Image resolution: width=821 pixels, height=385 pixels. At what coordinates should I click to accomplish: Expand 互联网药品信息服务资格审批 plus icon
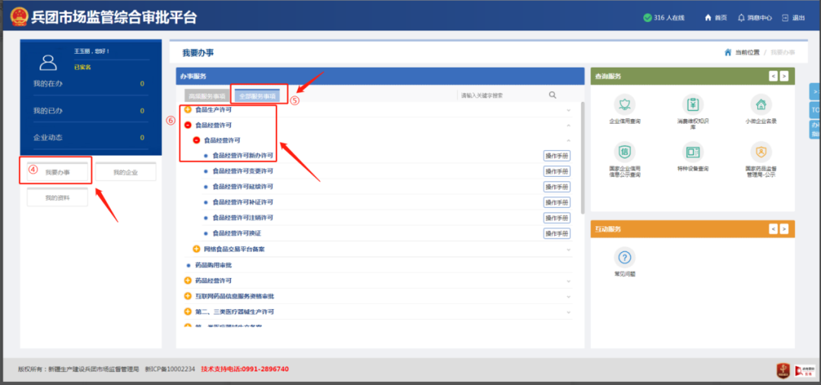188,296
